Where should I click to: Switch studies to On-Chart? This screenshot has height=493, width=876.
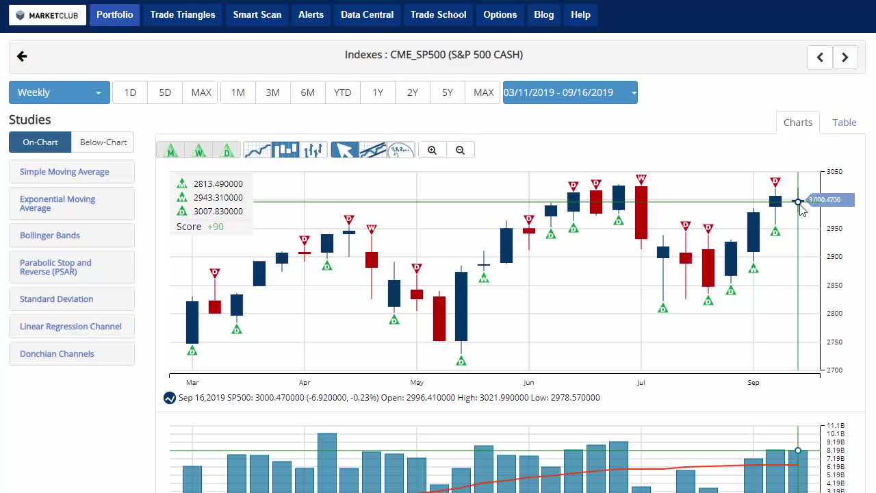click(40, 142)
